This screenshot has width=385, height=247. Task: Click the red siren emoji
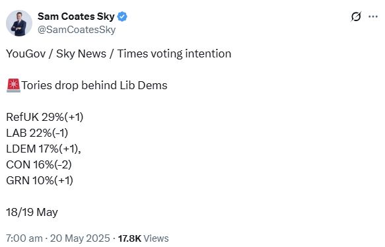pos(13,85)
